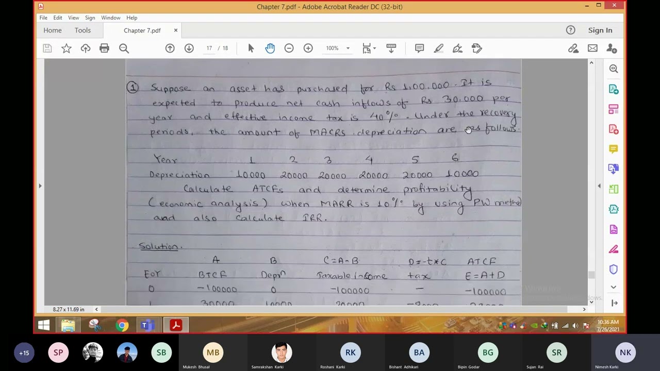Open Create PDF red icon in sidebar
660x371 pixels.
[614, 129]
